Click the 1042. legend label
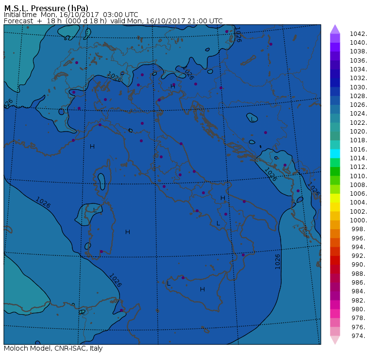The image size is (369, 355). click(358, 34)
